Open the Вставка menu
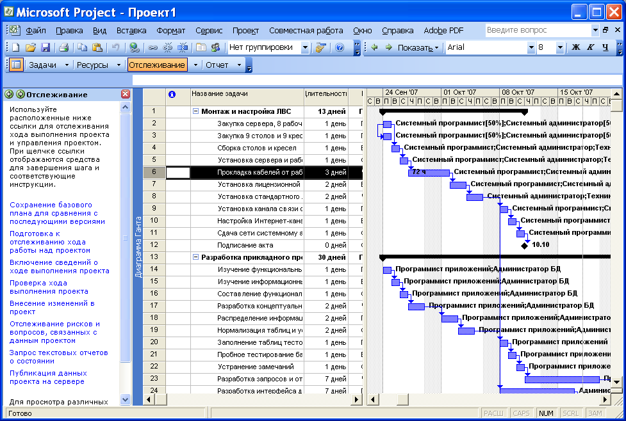 pyautogui.click(x=131, y=30)
